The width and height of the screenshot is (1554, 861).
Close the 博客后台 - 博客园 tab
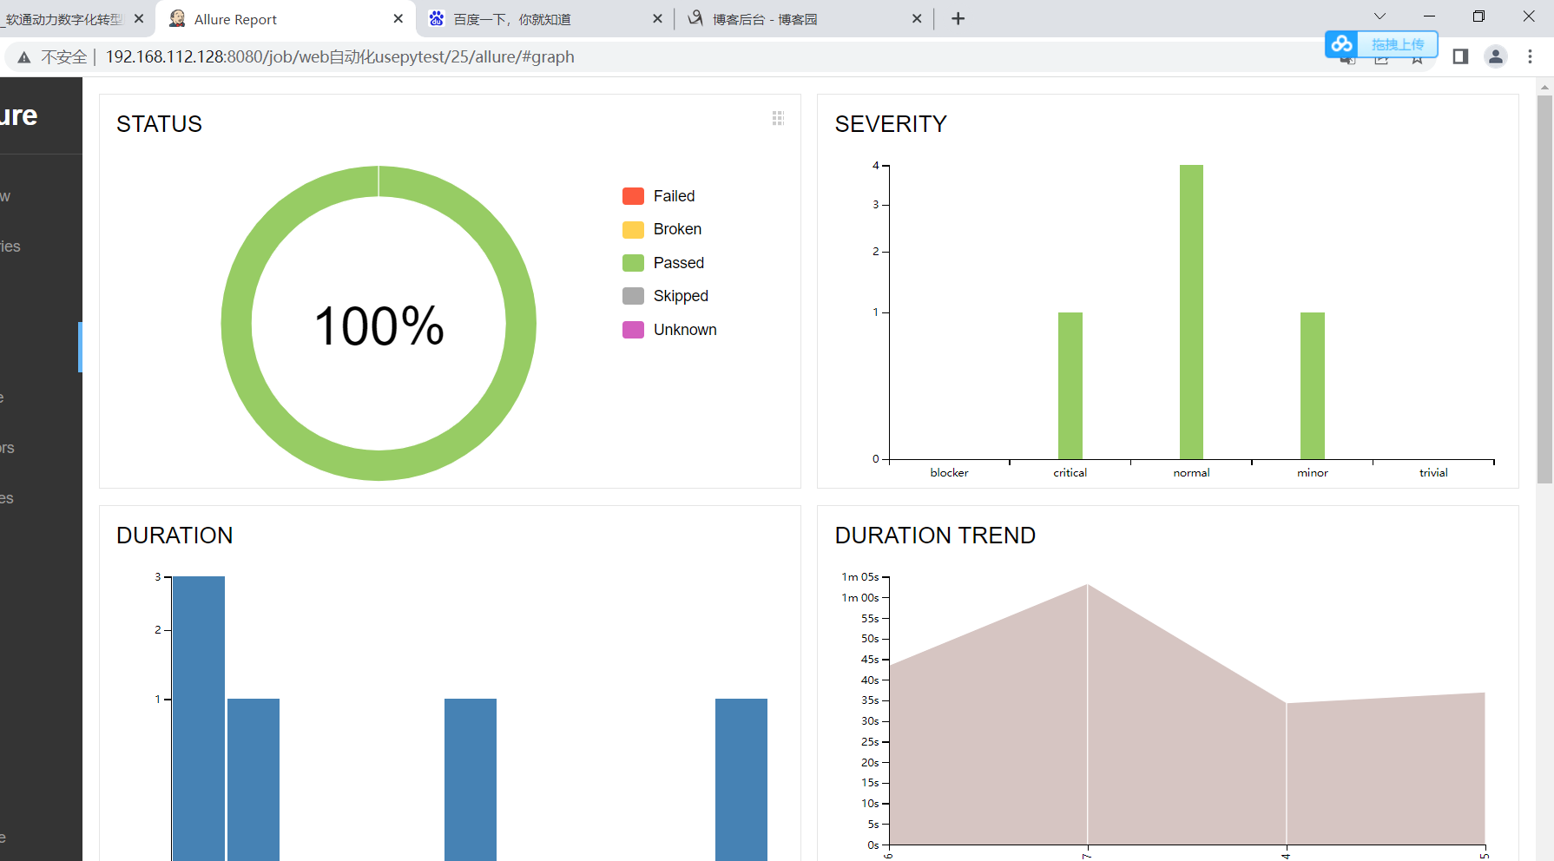click(917, 18)
